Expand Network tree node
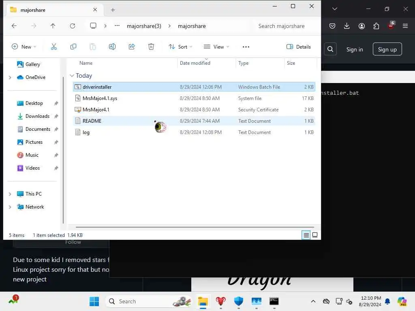 pyautogui.click(x=10, y=207)
